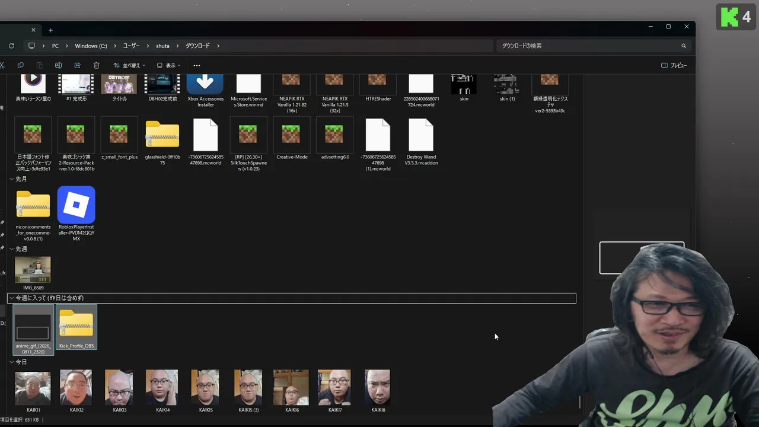Navigate to shuta breadcrumb
The image size is (759, 427).
pyautogui.click(x=162, y=46)
